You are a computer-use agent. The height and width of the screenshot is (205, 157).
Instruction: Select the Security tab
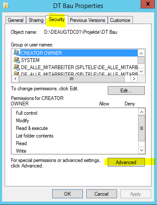click(x=57, y=19)
